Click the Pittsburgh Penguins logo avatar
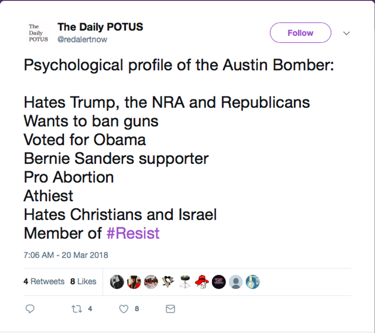 168,282
